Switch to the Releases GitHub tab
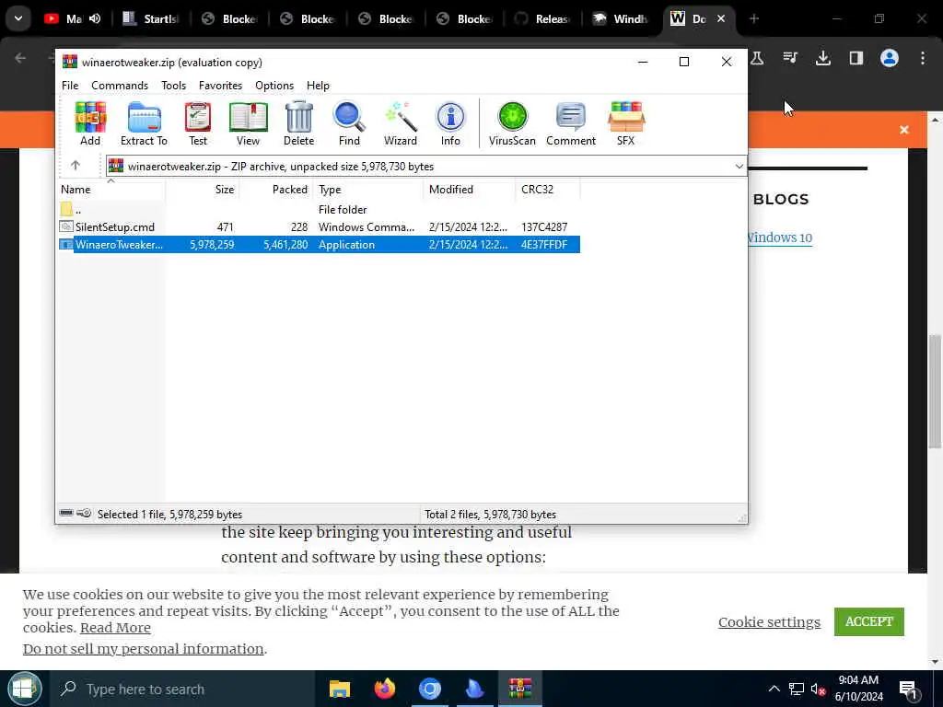This screenshot has height=707, width=943. [543, 18]
